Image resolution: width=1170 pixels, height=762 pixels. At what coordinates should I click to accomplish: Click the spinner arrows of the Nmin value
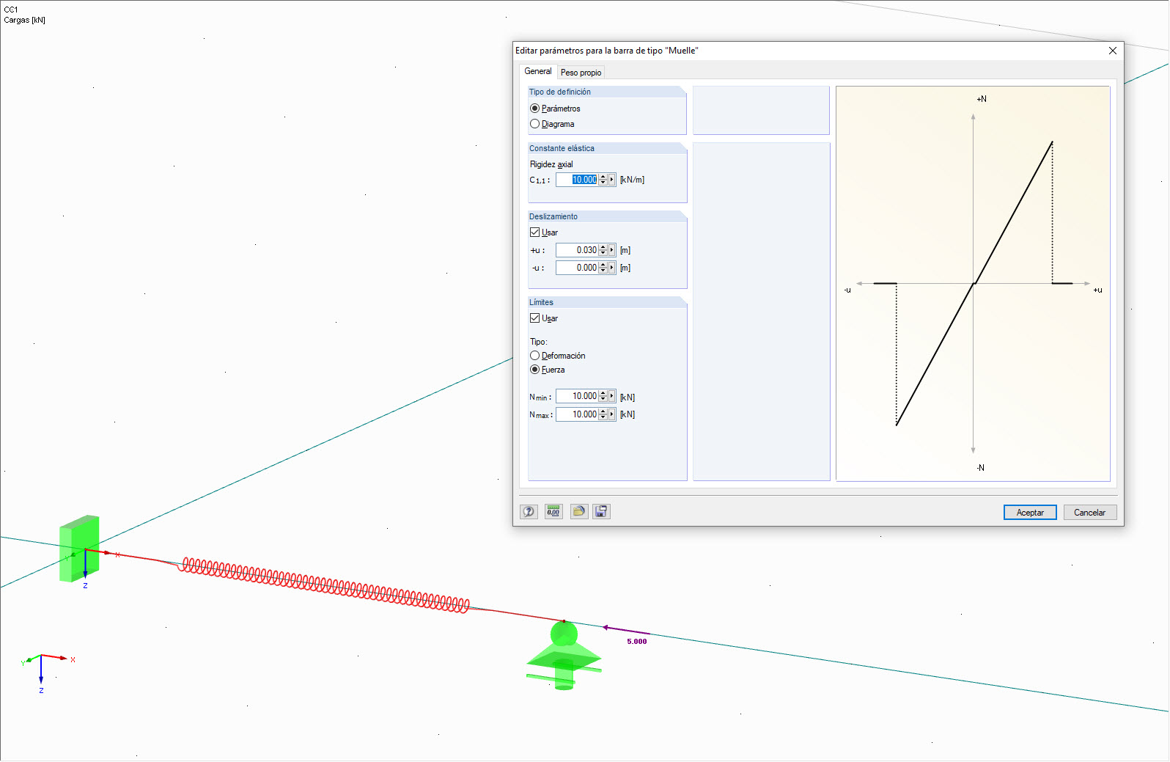coord(603,396)
